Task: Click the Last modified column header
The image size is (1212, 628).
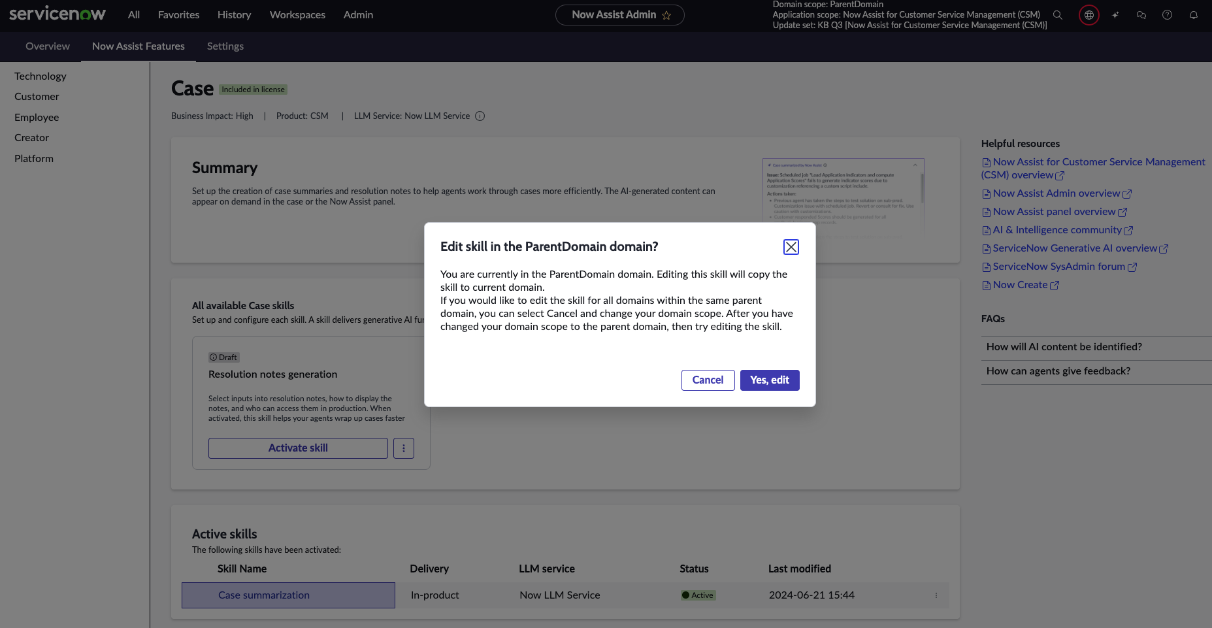Action: tap(800, 569)
